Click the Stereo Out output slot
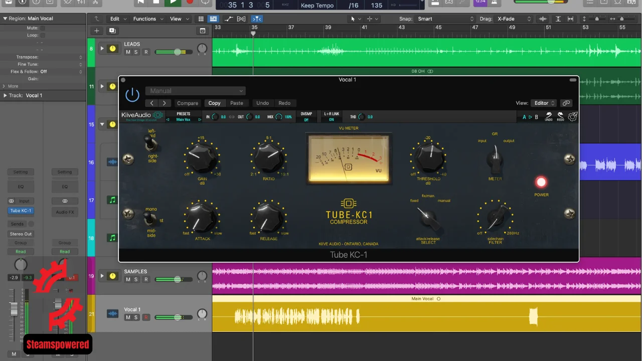The height and width of the screenshot is (361, 642). point(21,234)
